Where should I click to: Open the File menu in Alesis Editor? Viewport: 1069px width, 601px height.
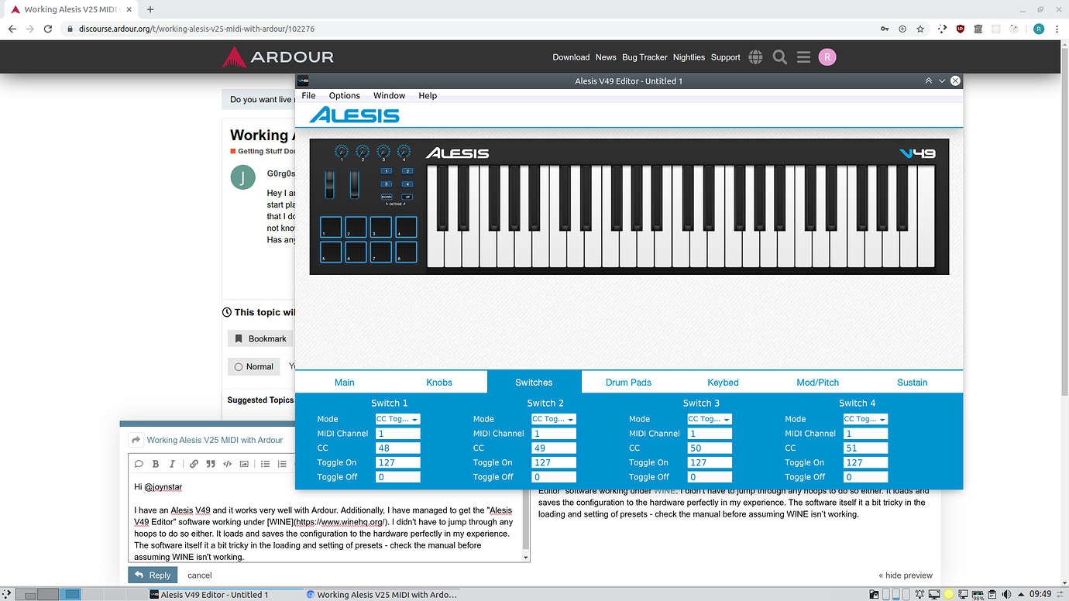tap(308, 96)
